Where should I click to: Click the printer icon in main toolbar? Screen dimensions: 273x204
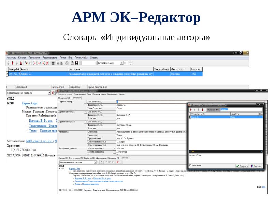click(72, 63)
